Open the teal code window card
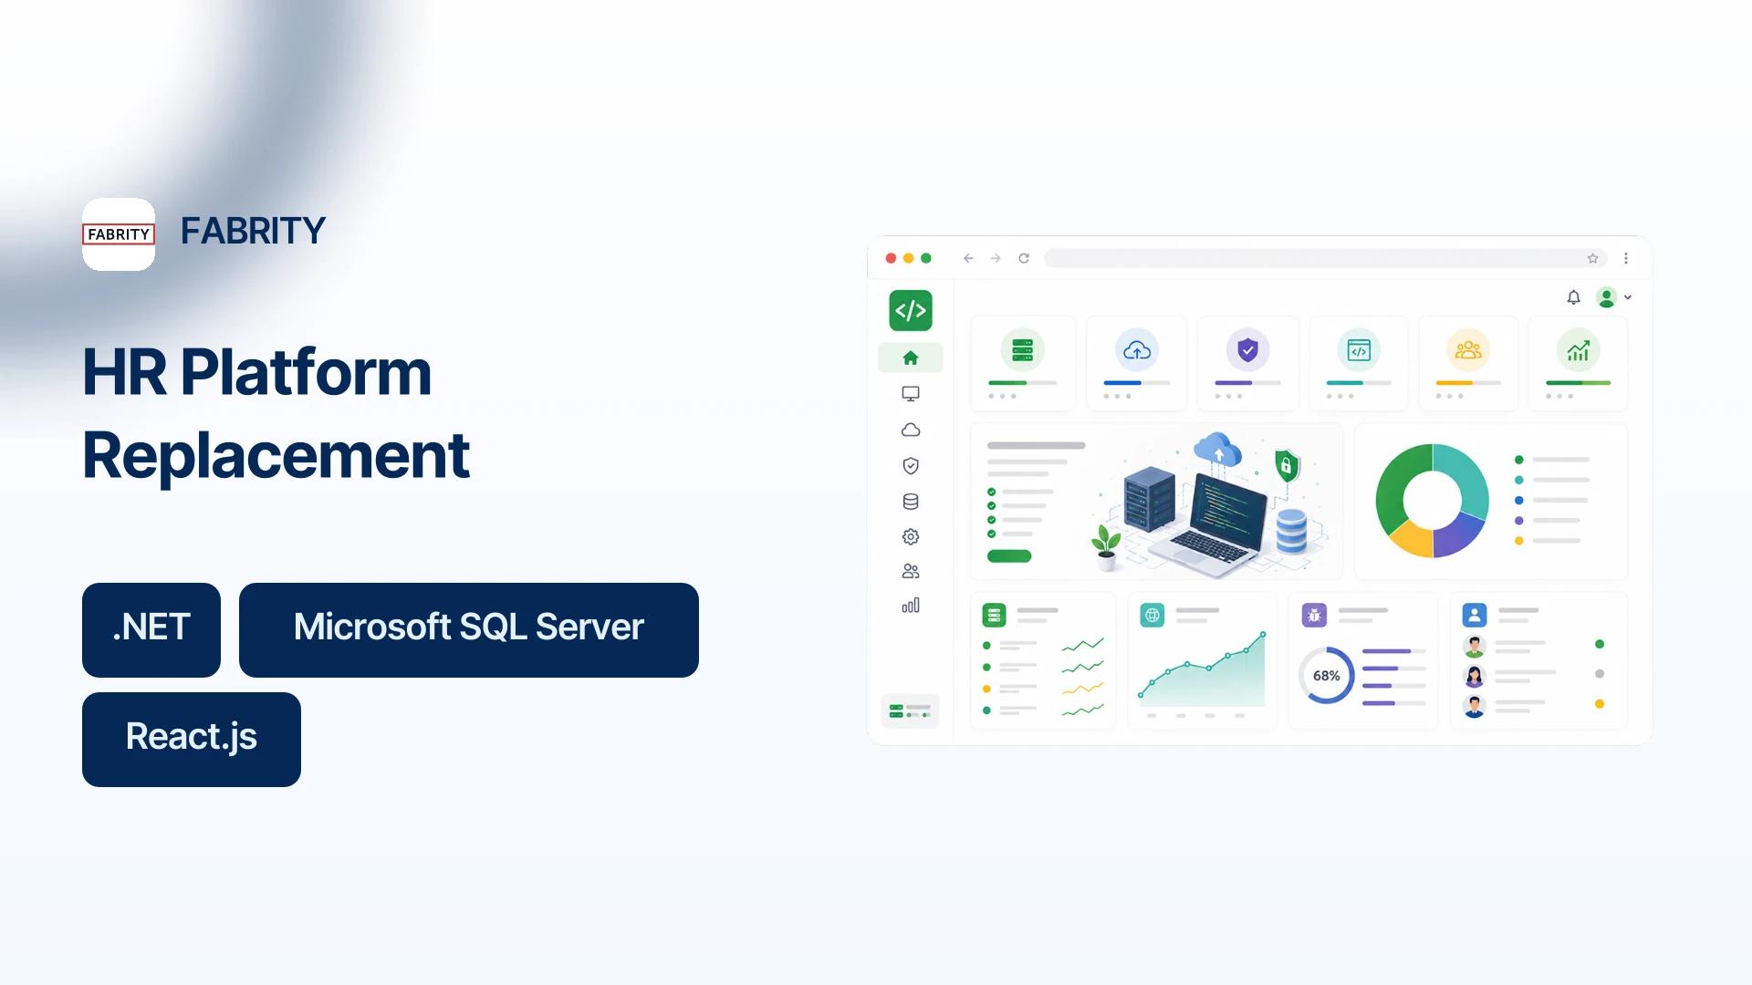The height and width of the screenshot is (985, 1752). [1359, 363]
